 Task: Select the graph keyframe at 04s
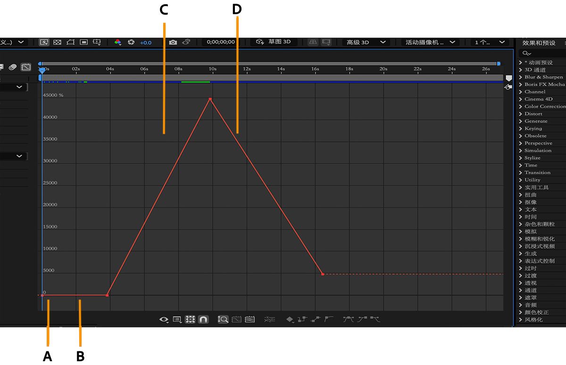pyautogui.click(x=107, y=295)
